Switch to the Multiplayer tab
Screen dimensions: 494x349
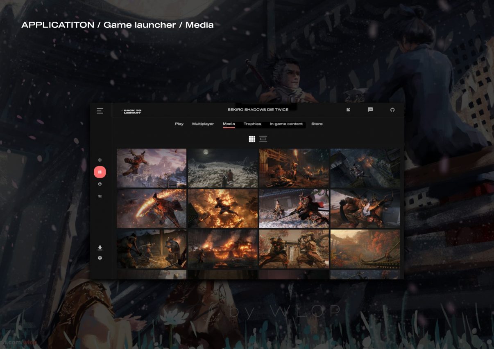tap(203, 124)
